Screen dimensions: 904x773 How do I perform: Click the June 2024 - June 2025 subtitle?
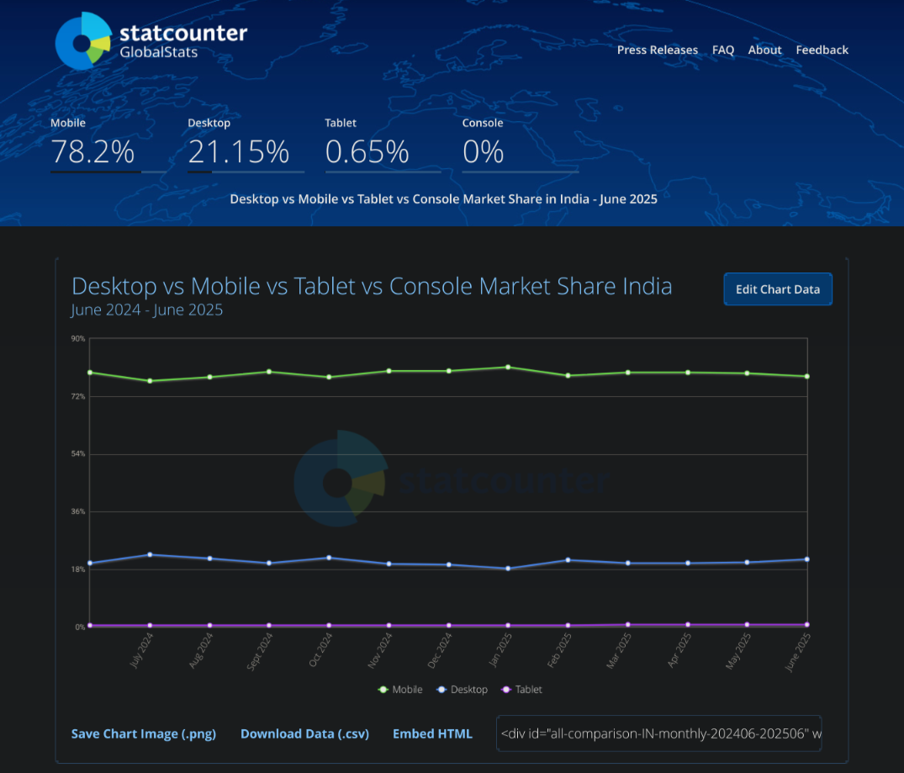tap(147, 310)
